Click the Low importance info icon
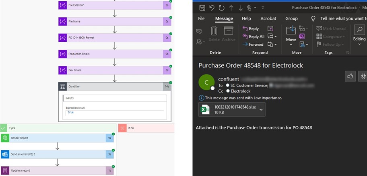 coord(201,98)
